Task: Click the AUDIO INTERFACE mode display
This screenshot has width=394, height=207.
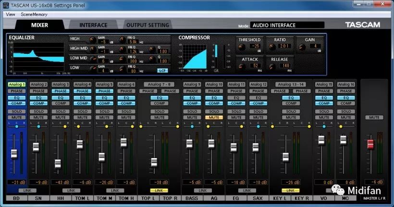Action: click(x=287, y=25)
